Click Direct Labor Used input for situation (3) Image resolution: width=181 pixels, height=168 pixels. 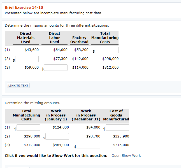pyautogui.click(x=56, y=67)
